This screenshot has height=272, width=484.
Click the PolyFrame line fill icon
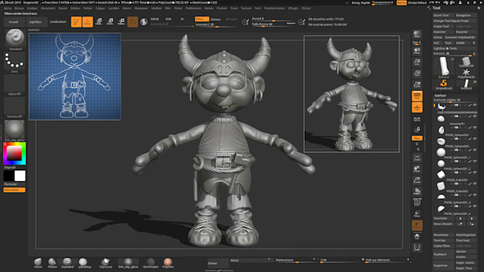click(x=417, y=202)
